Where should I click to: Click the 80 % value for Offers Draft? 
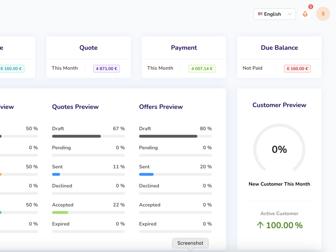(206, 129)
